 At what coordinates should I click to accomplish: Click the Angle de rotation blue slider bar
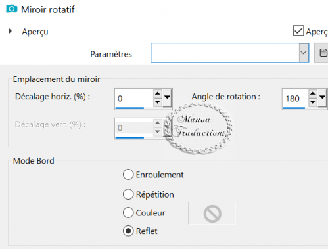tap(294, 108)
